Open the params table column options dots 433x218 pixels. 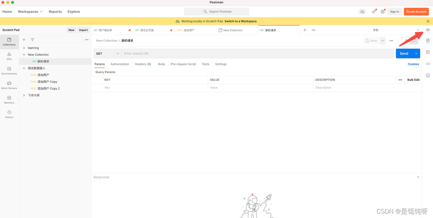(x=400, y=80)
